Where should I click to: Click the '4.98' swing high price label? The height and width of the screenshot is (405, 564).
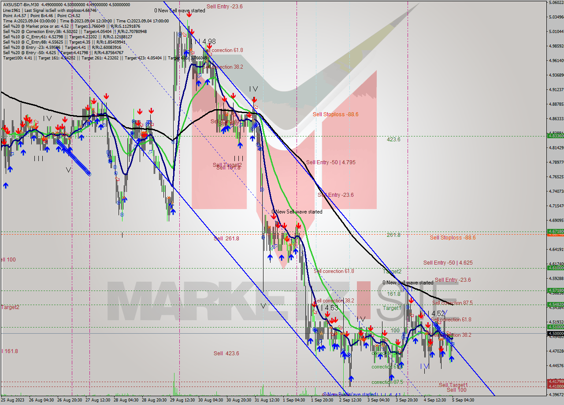210,41
